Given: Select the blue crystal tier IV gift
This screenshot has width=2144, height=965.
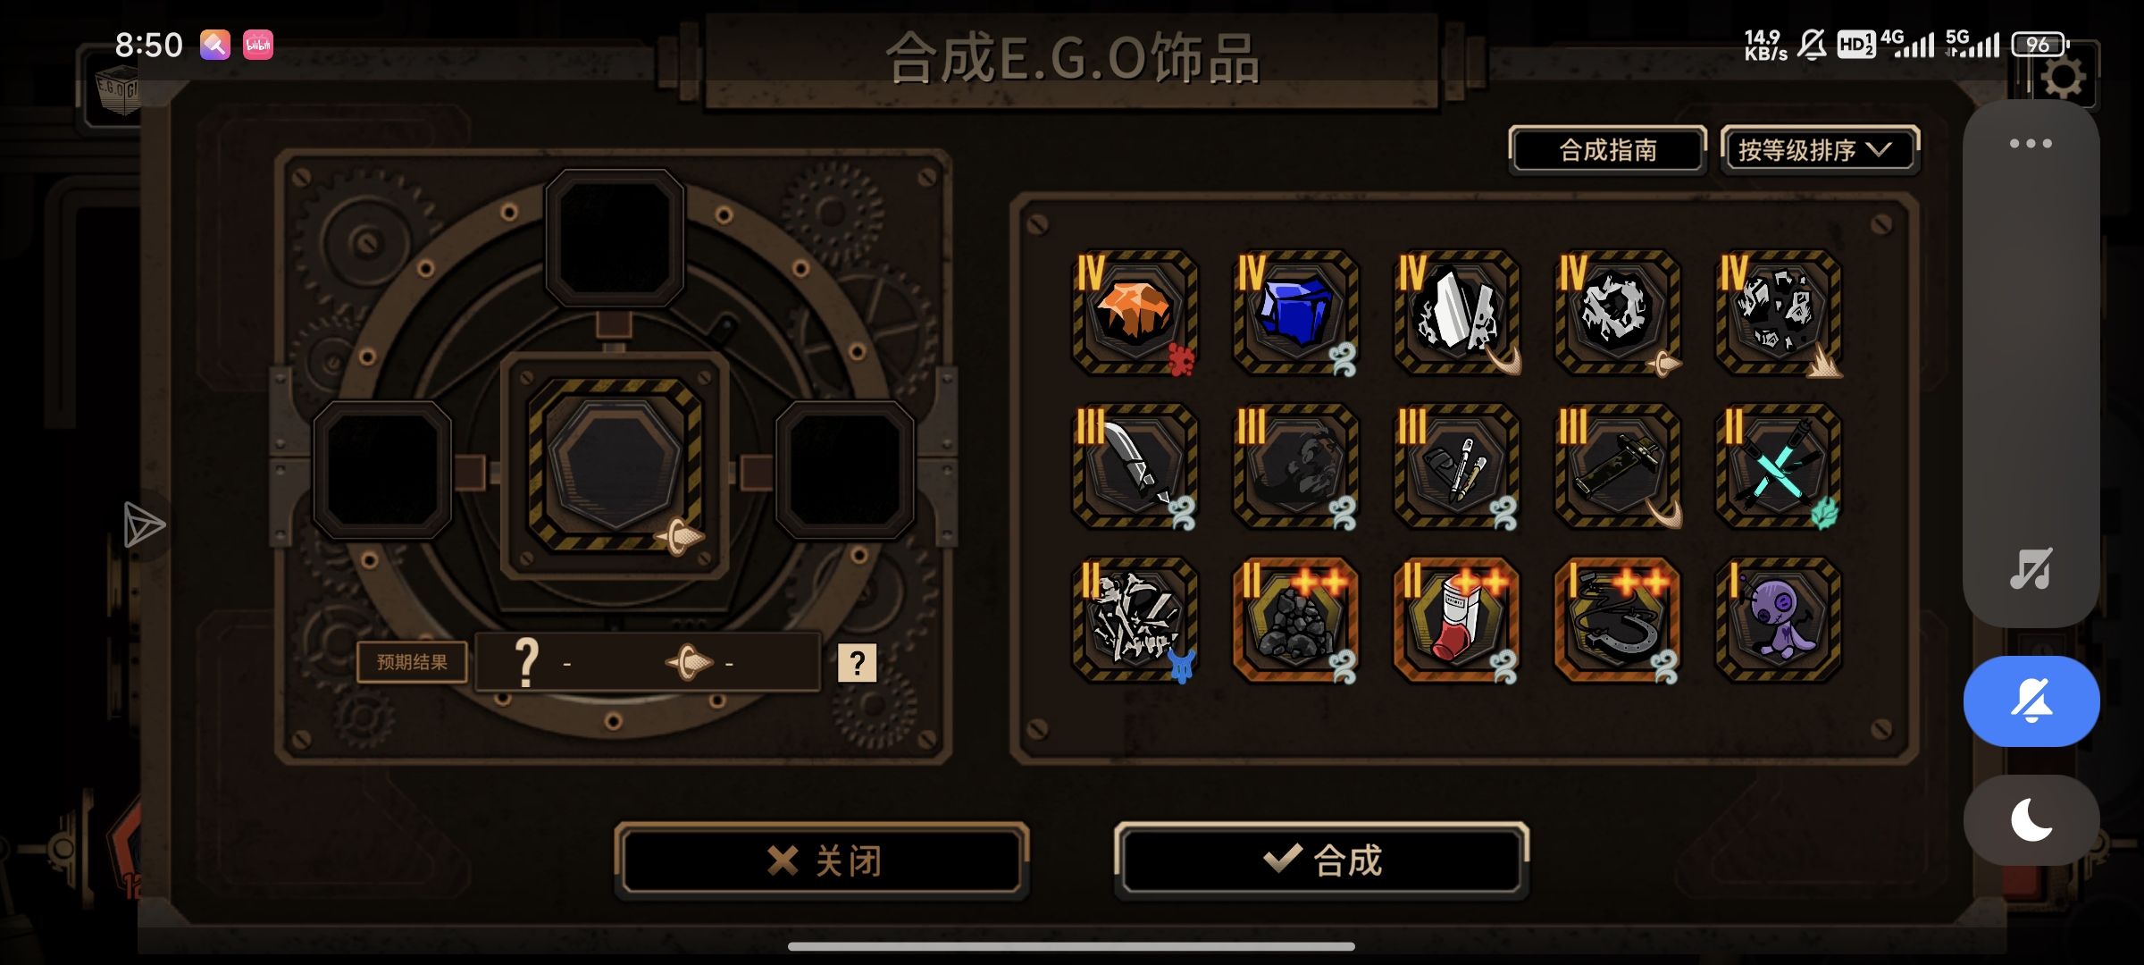Looking at the screenshot, I should pos(1295,313).
